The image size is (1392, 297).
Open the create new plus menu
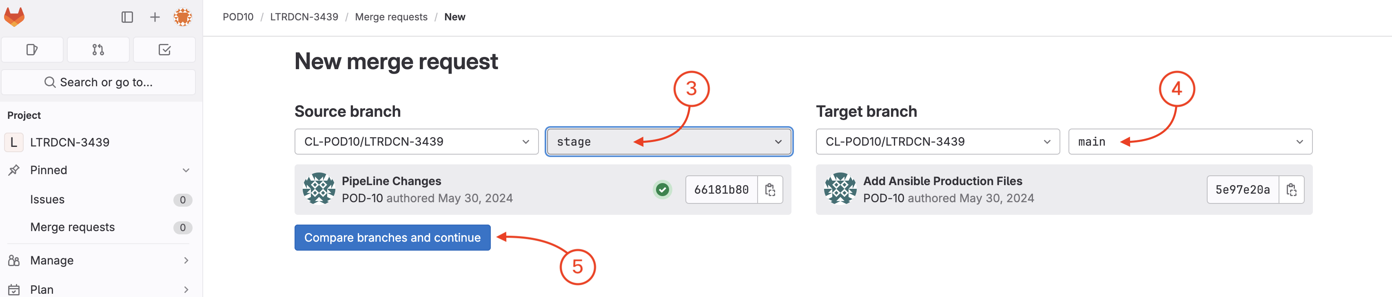(155, 17)
